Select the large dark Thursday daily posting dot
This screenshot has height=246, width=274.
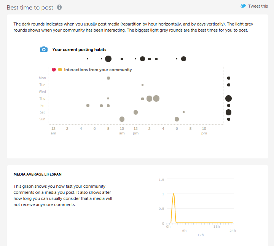[228, 98]
